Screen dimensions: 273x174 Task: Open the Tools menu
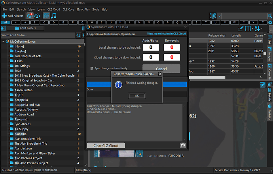96,9
